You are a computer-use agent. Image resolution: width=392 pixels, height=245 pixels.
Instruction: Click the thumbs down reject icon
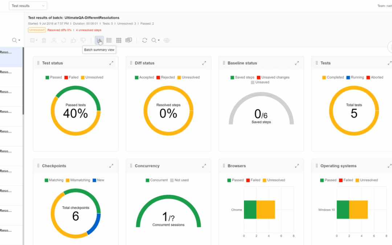point(83,40)
